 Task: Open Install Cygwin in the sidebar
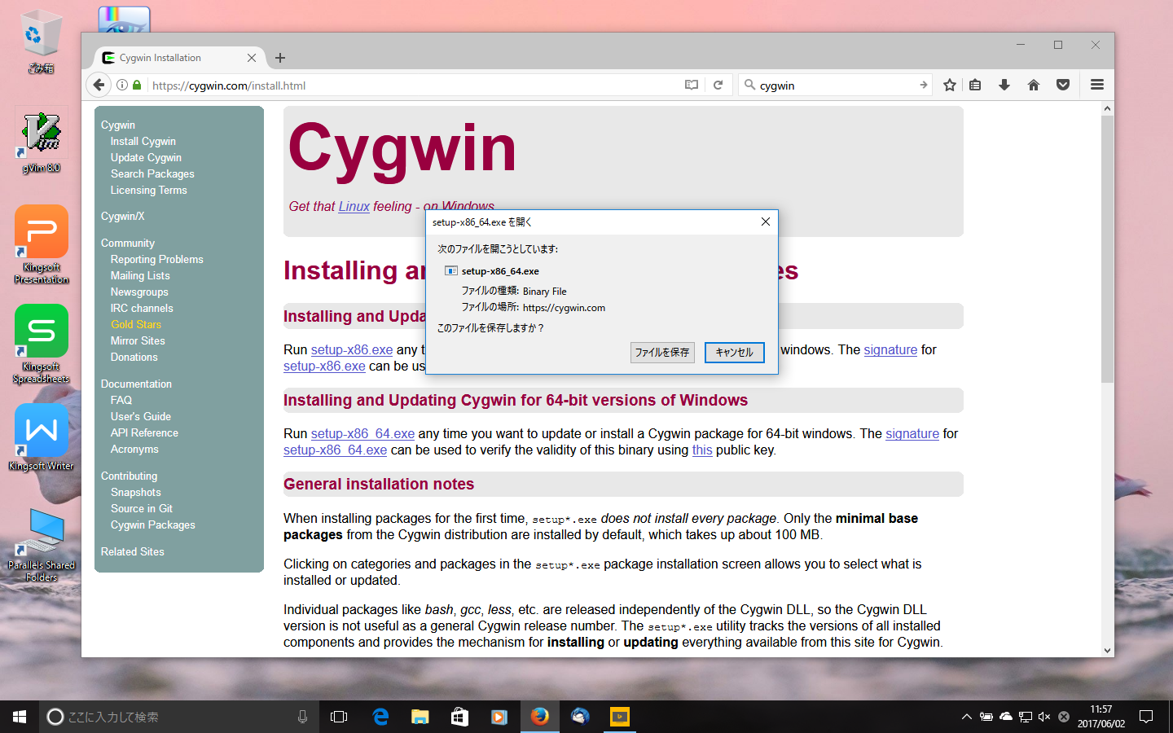[143, 142]
